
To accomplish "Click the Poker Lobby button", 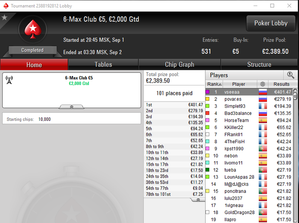I will tap(271, 23).
